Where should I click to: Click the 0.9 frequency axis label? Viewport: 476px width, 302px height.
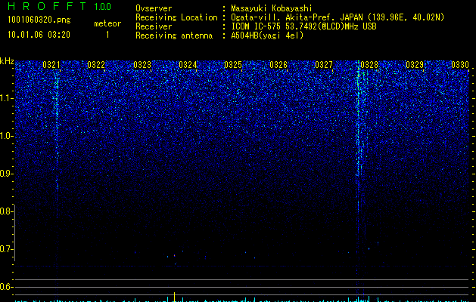[x=6, y=174]
